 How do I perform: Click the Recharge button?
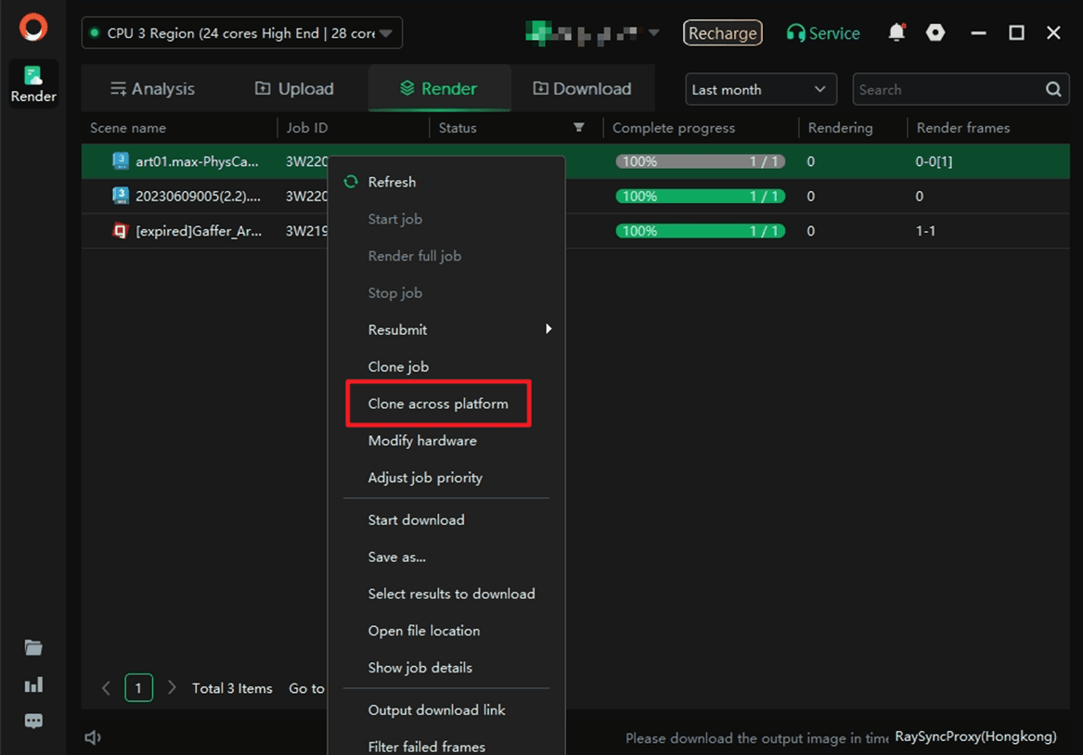(x=722, y=33)
